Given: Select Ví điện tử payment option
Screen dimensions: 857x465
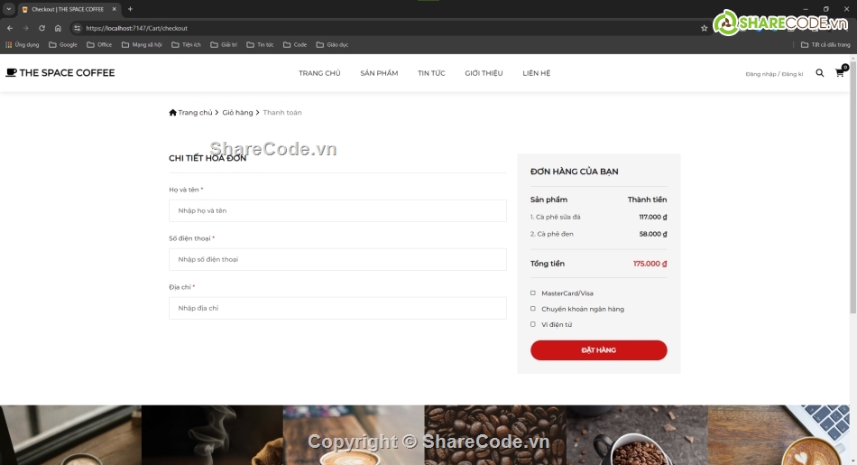Looking at the screenshot, I should (x=533, y=324).
